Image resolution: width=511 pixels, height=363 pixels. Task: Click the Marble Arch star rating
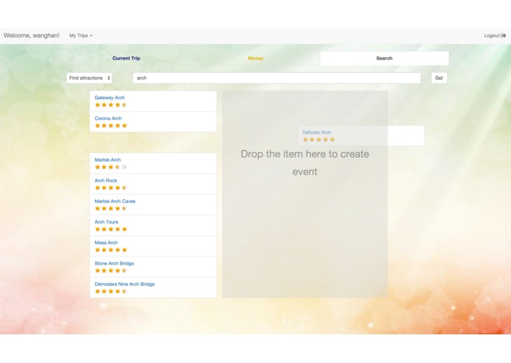111,167
